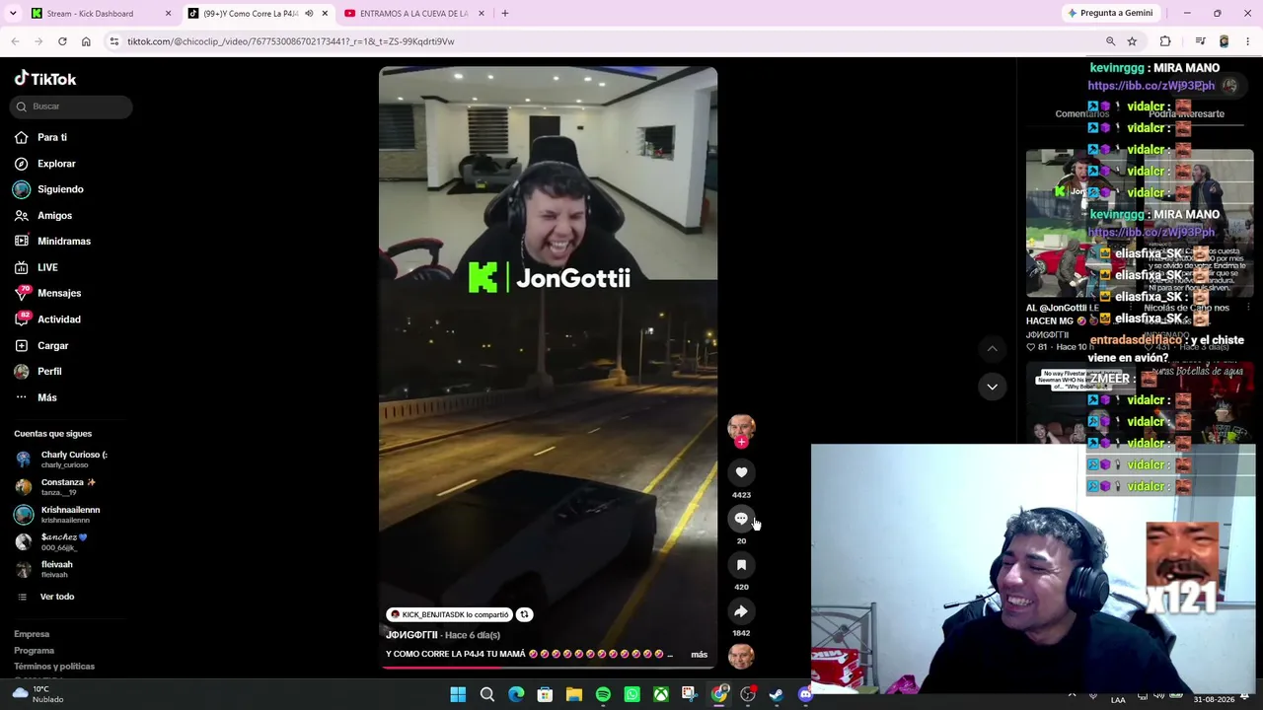Open Chrome menu with three dots
Viewport: 1263px width, 710px height.
pos(1248,41)
